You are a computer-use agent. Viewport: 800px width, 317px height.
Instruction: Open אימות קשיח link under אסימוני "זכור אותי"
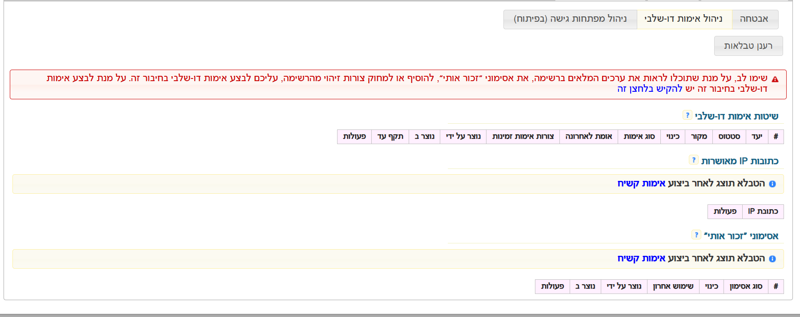641,258
